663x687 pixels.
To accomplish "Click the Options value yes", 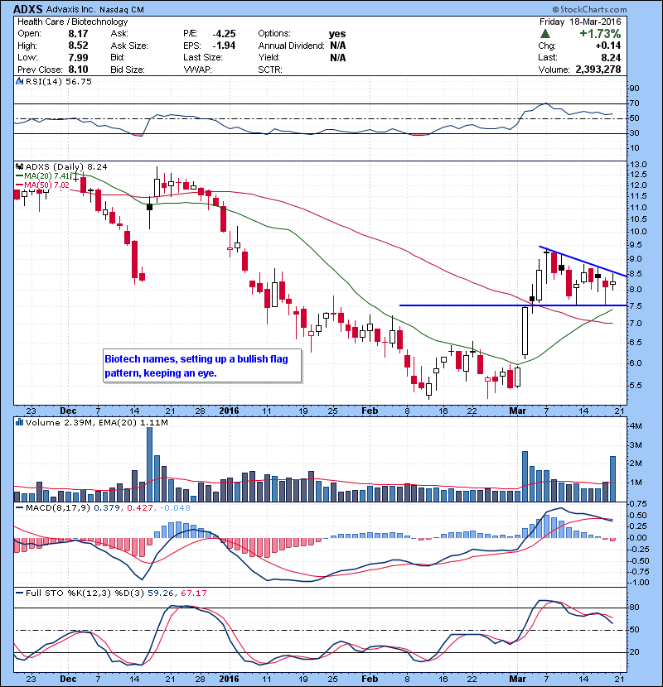I will [x=337, y=34].
